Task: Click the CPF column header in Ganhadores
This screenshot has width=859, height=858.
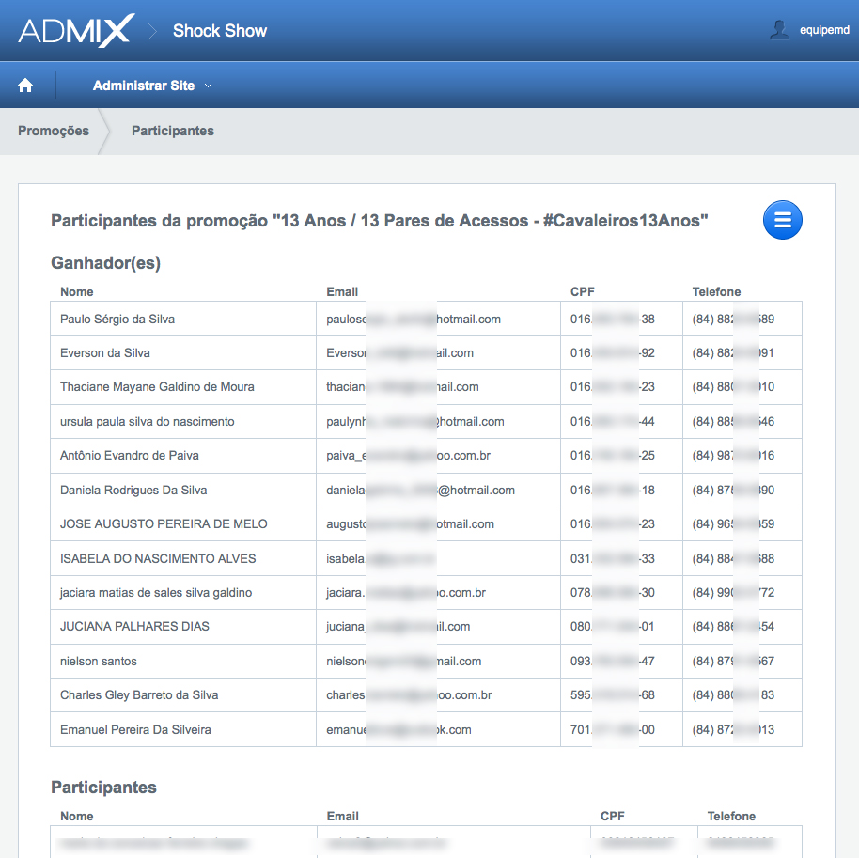Action: (582, 291)
